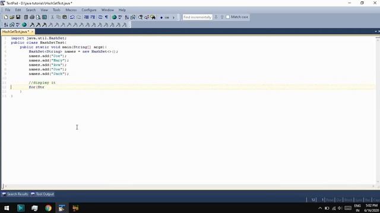Click the vertical scrollbar of the editor
This screenshot has width=380, height=213.
tap(378, 110)
